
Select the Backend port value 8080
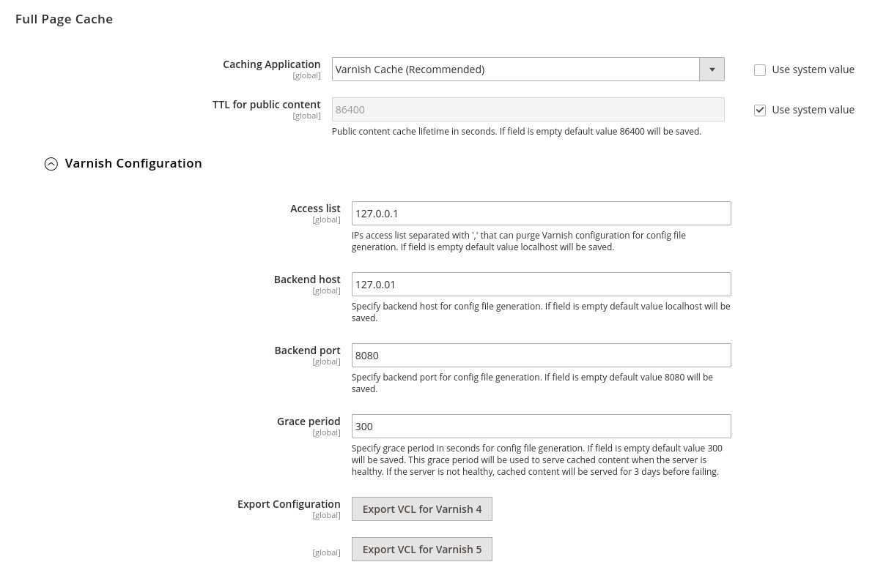(541, 355)
